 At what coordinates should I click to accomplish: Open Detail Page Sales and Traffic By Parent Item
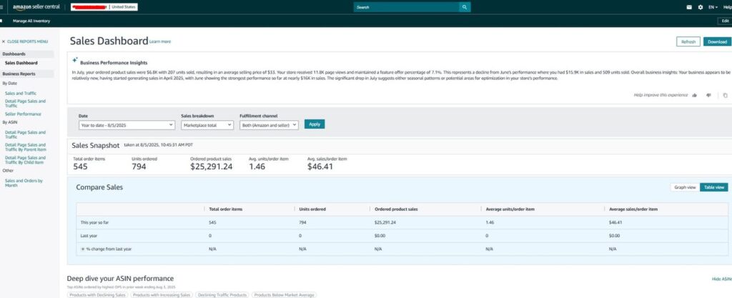25,147
